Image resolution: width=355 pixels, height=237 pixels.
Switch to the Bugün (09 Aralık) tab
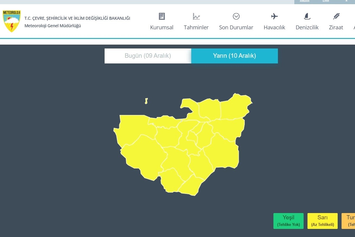click(x=148, y=56)
